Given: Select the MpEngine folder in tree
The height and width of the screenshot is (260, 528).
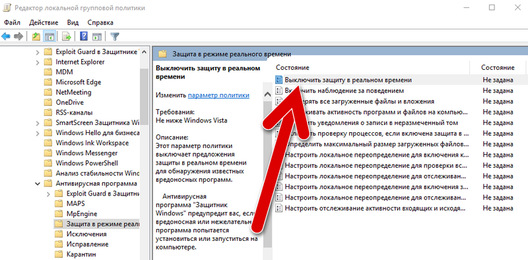Looking at the screenshot, I should [82, 214].
